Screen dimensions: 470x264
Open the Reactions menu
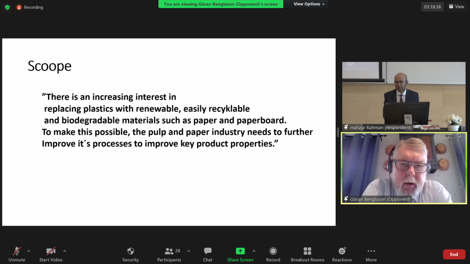coord(342,251)
